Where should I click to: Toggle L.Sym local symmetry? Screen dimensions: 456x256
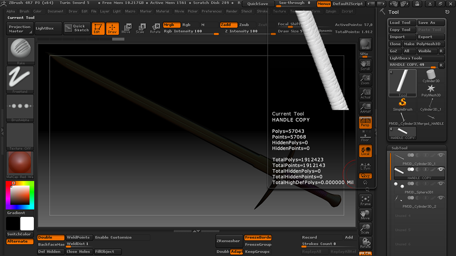point(366,165)
